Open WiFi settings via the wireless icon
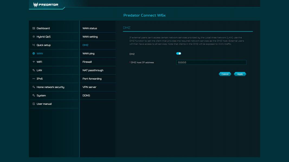The image size is (289, 162). (x=33, y=62)
